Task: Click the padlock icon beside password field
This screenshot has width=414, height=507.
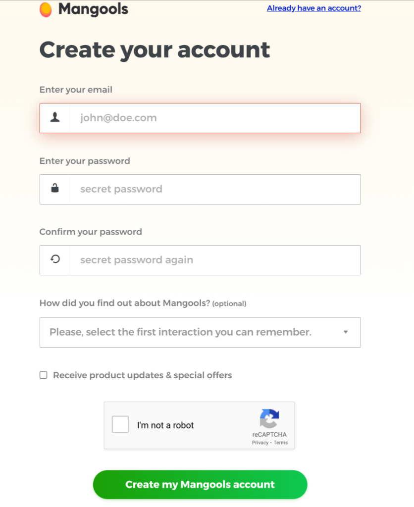Action: point(55,189)
